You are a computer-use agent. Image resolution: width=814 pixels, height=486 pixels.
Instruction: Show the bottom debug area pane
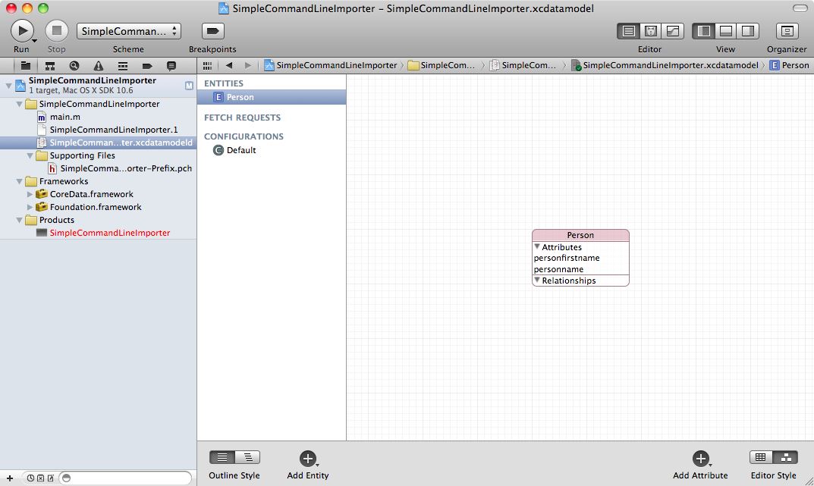pyautogui.click(x=726, y=31)
